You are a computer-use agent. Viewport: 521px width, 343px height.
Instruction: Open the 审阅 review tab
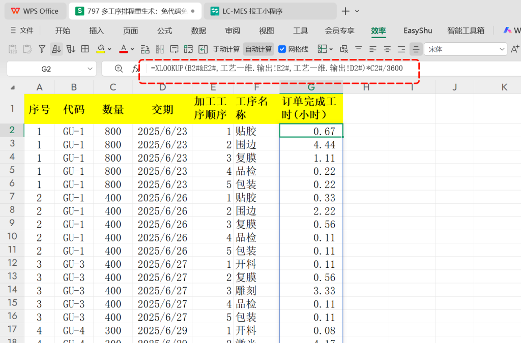(x=232, y=30)
